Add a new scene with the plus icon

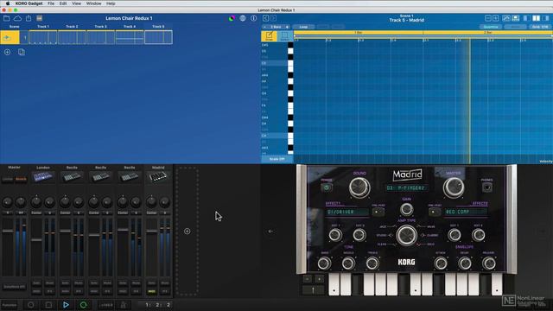point(7,52)
